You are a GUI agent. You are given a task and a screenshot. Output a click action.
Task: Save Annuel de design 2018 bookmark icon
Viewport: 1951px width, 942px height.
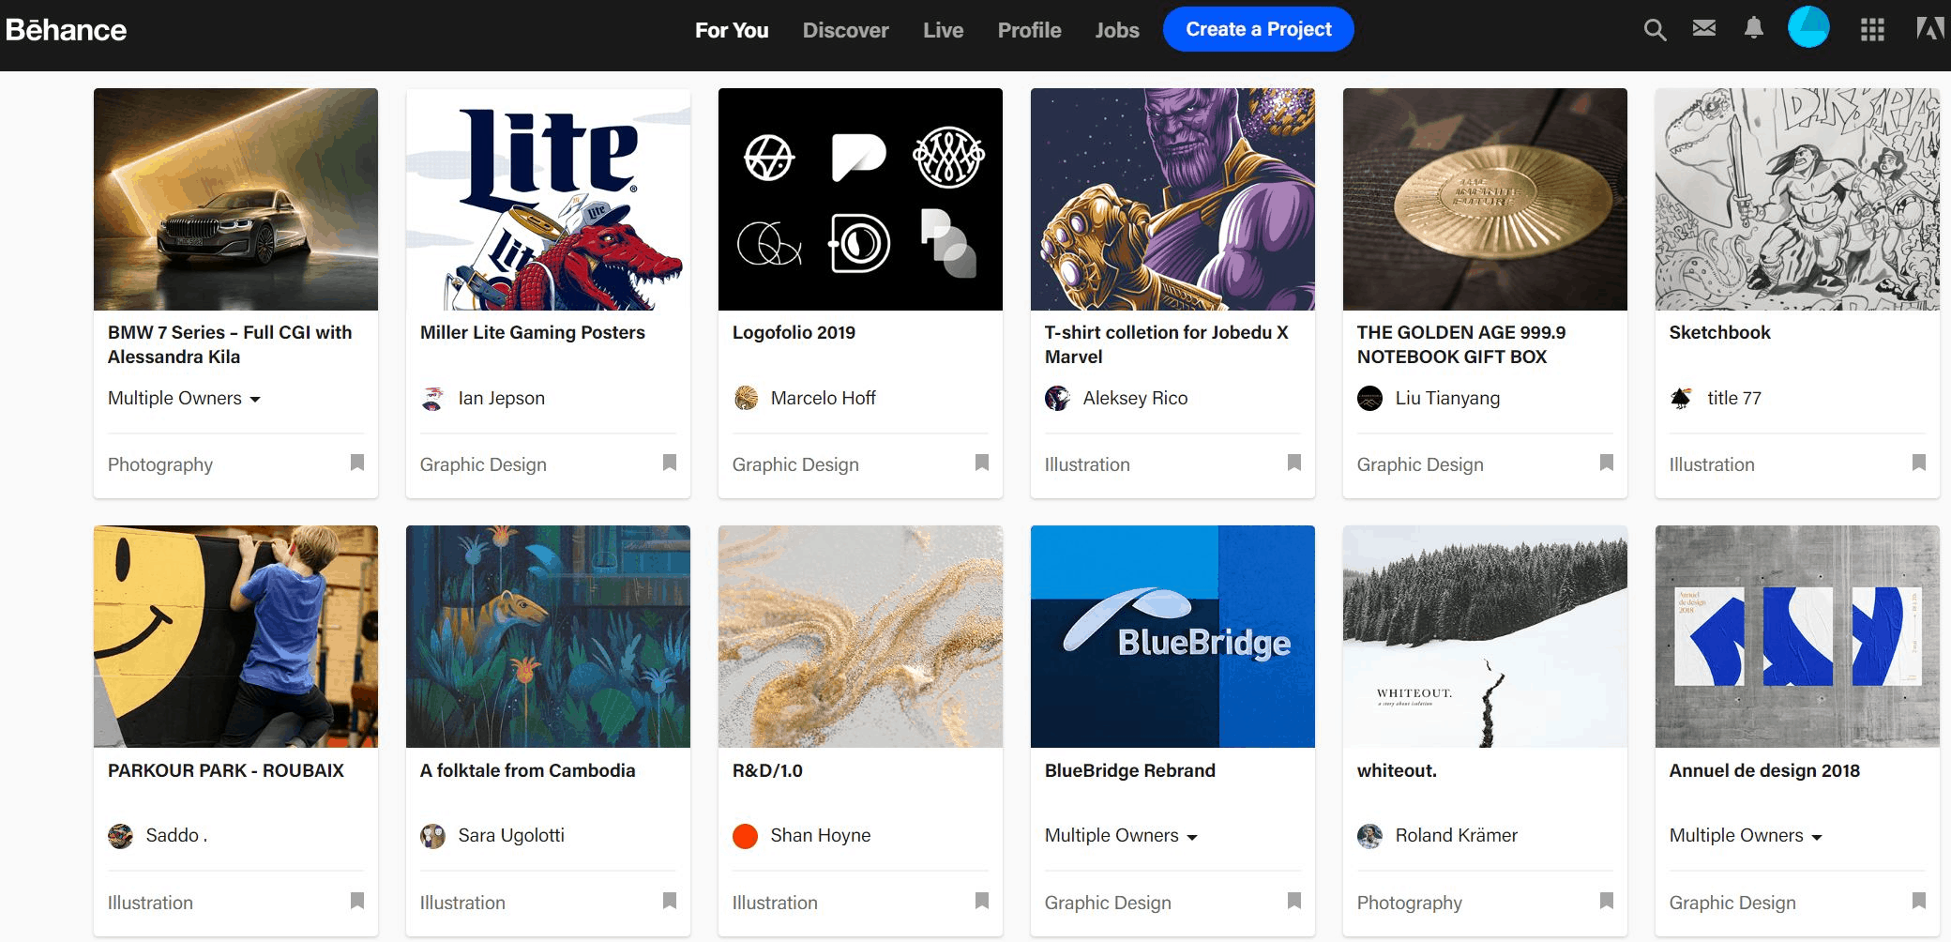click(1919, 901)
